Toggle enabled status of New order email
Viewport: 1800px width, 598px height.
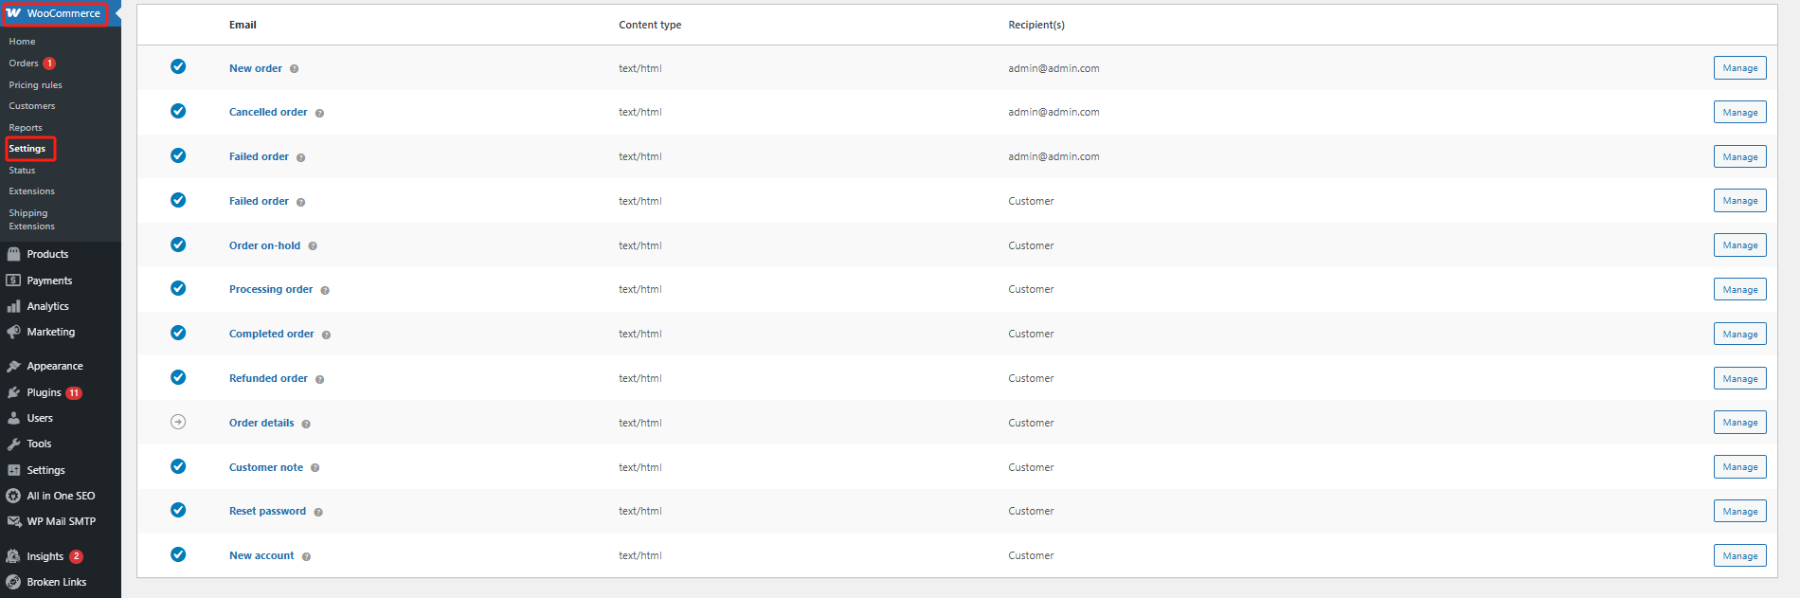tap(178, 66)
